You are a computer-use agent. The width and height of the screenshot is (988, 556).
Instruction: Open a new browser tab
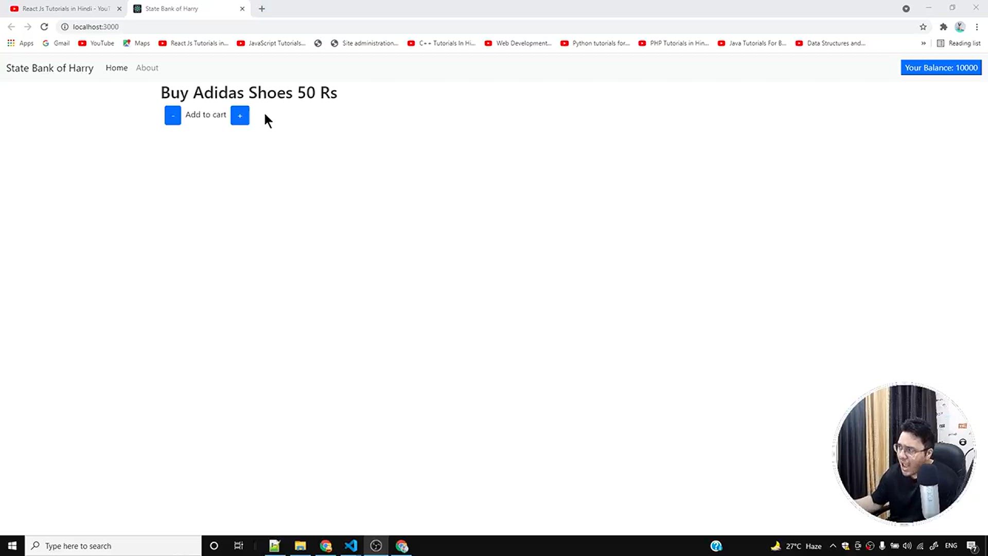(262, 9)
